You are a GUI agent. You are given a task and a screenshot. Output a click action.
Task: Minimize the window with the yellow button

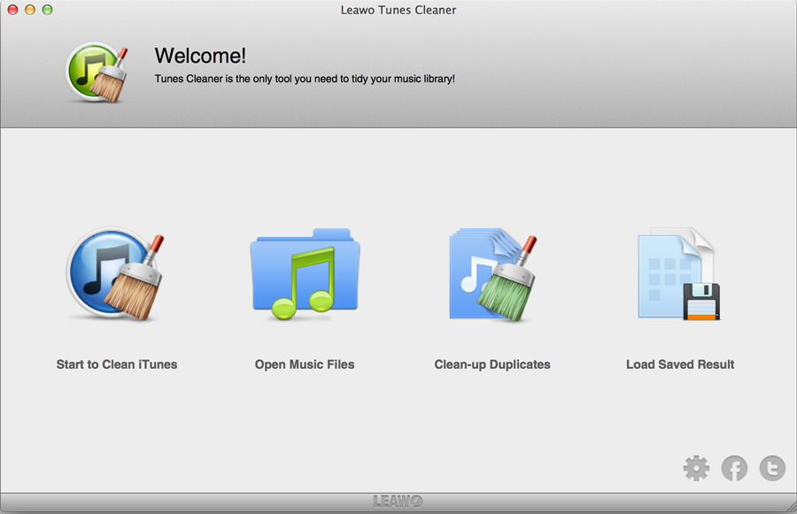point(30,10)
